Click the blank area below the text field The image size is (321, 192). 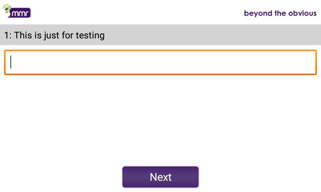pyautogui.click(x=160, y=120)
